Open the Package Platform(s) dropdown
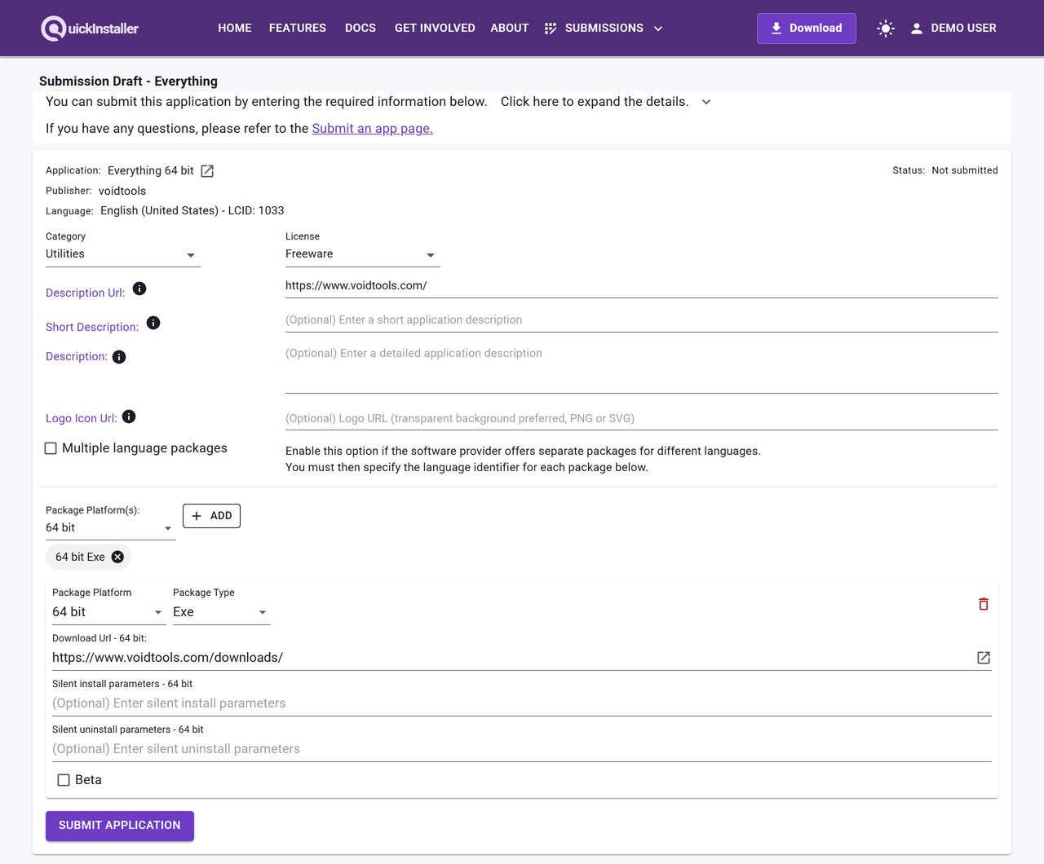1044x864 pixels. tap(111, 528)
